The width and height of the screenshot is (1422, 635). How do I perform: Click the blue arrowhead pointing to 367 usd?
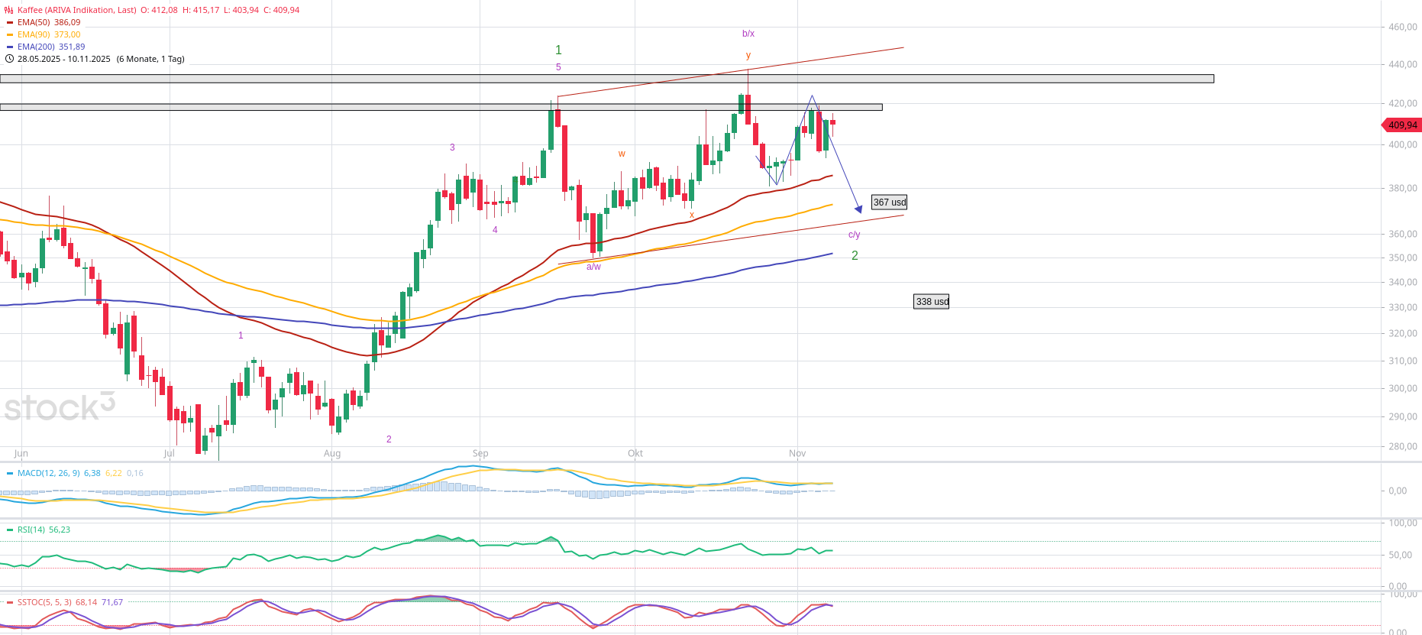click(858, 208)
